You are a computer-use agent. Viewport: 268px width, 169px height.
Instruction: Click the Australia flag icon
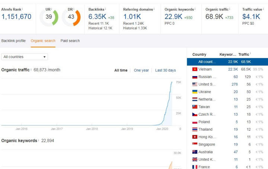click(x=195, y=152)
